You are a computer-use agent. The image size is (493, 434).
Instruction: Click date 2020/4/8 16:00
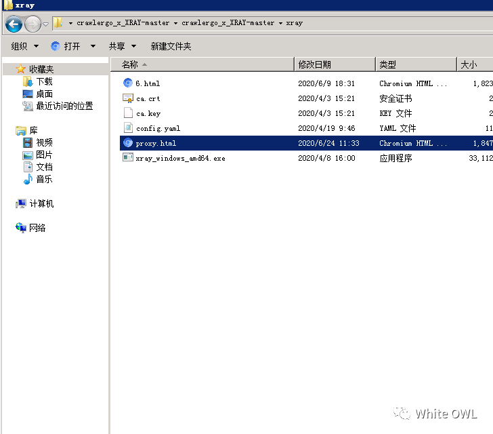[326, 158]
